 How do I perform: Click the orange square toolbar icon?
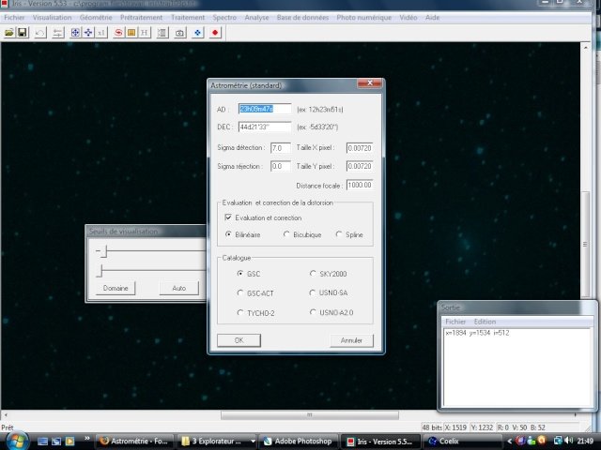point(131,33)
